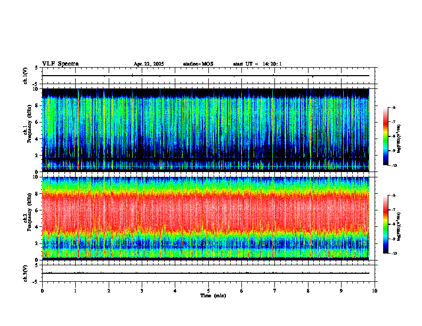Click the "Time (min)" x-axis label
This screenshot has height=326, width=422.
pyautogui.click(x=213, y=296)
